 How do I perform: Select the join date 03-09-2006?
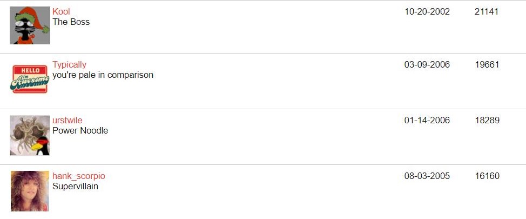pos(427,64)
